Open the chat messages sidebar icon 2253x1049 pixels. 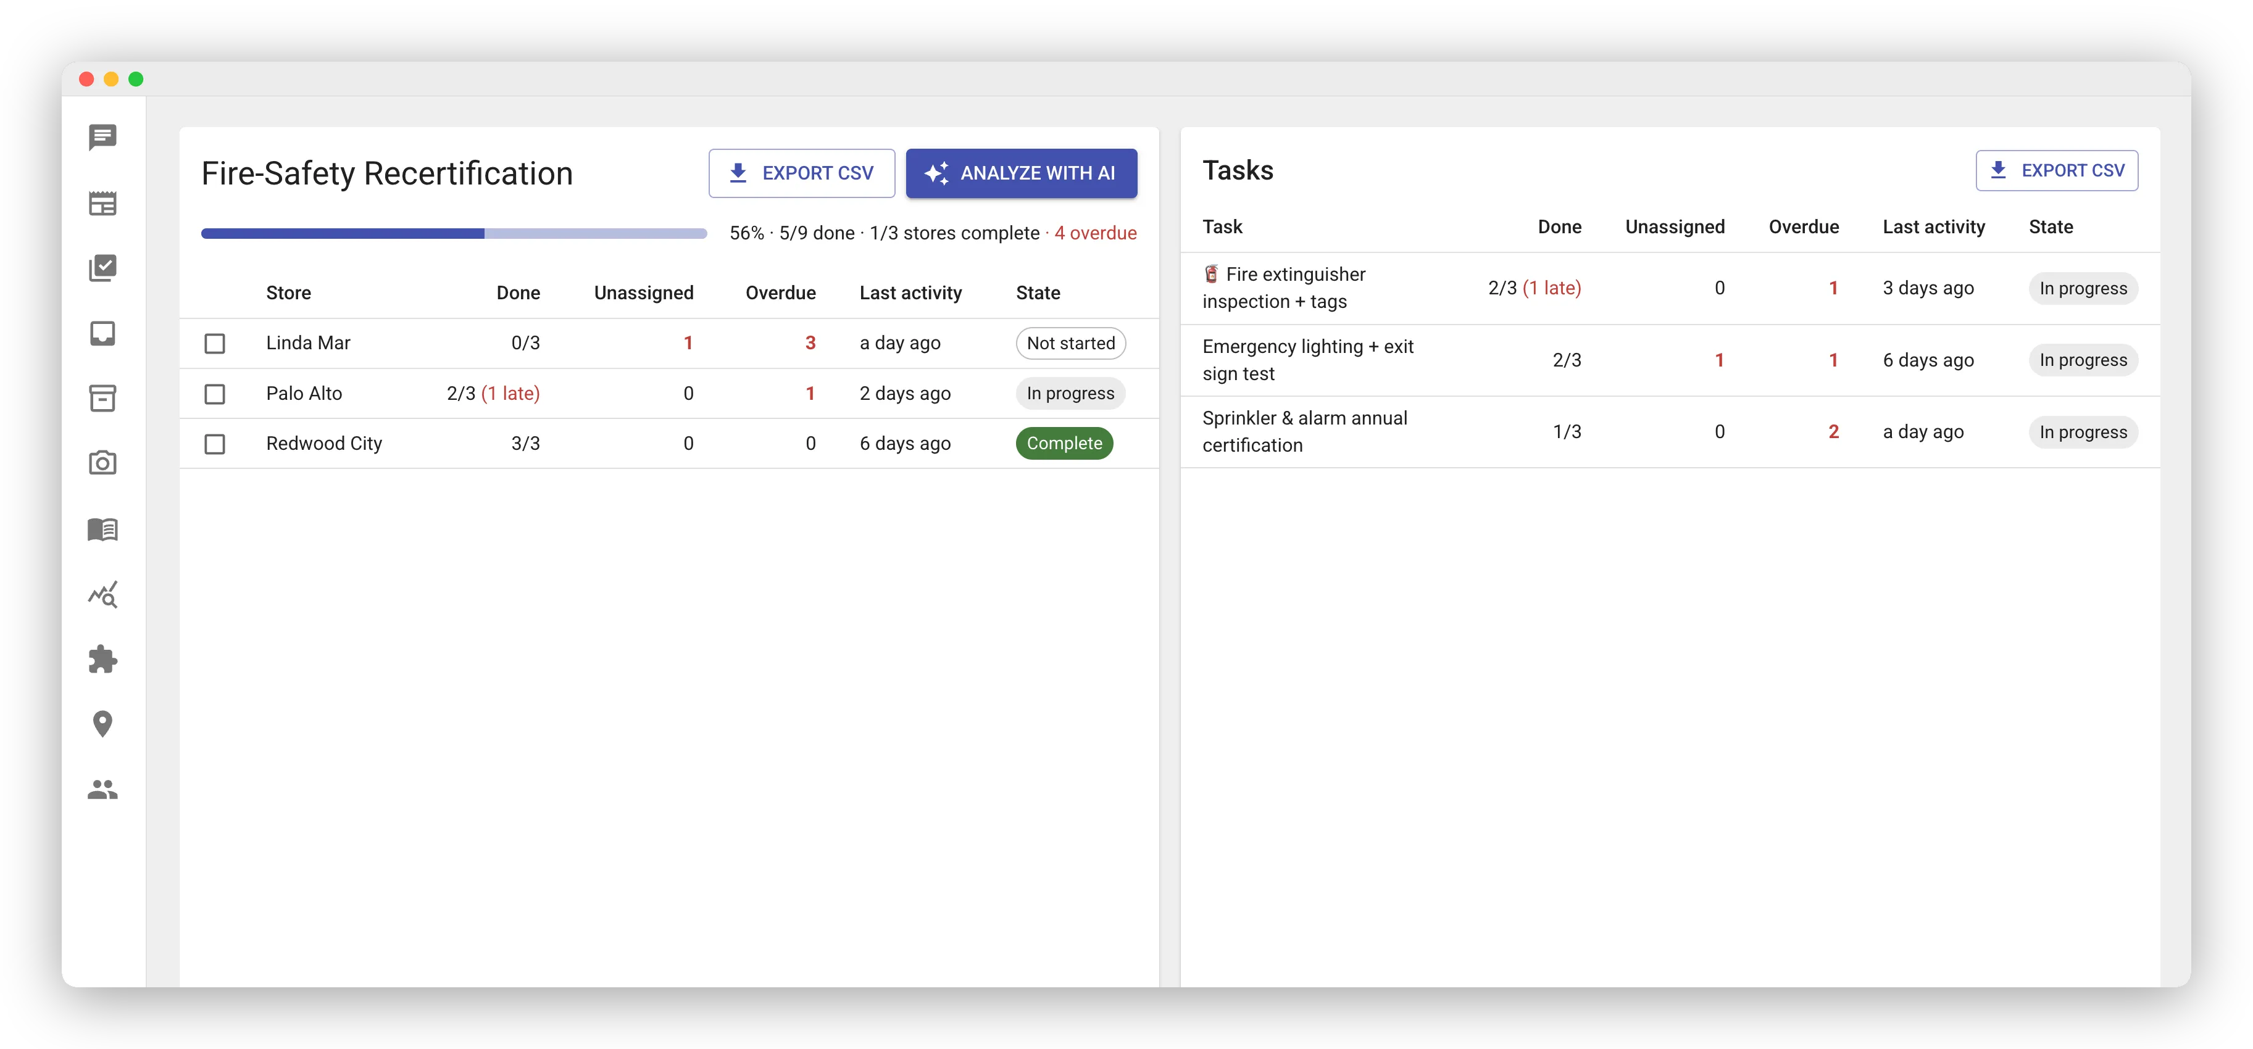(x=102, y=137)
